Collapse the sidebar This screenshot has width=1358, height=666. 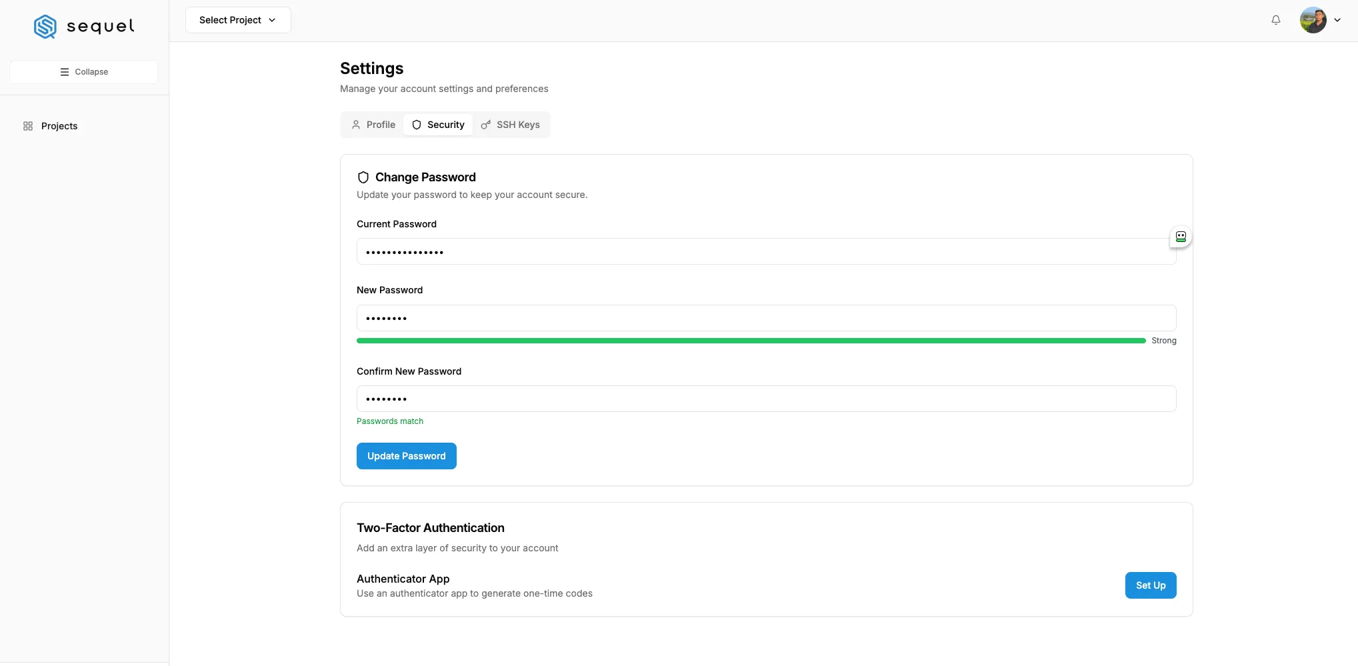tap(84, 72)
